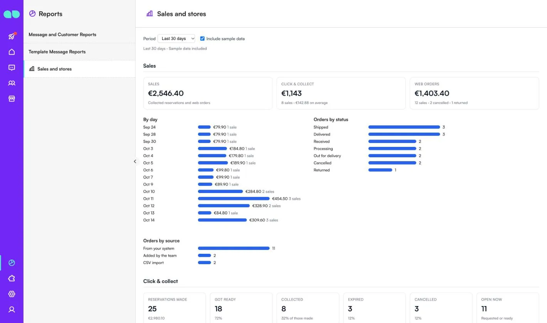Click the 'CSV import' source label

point(153,263)
